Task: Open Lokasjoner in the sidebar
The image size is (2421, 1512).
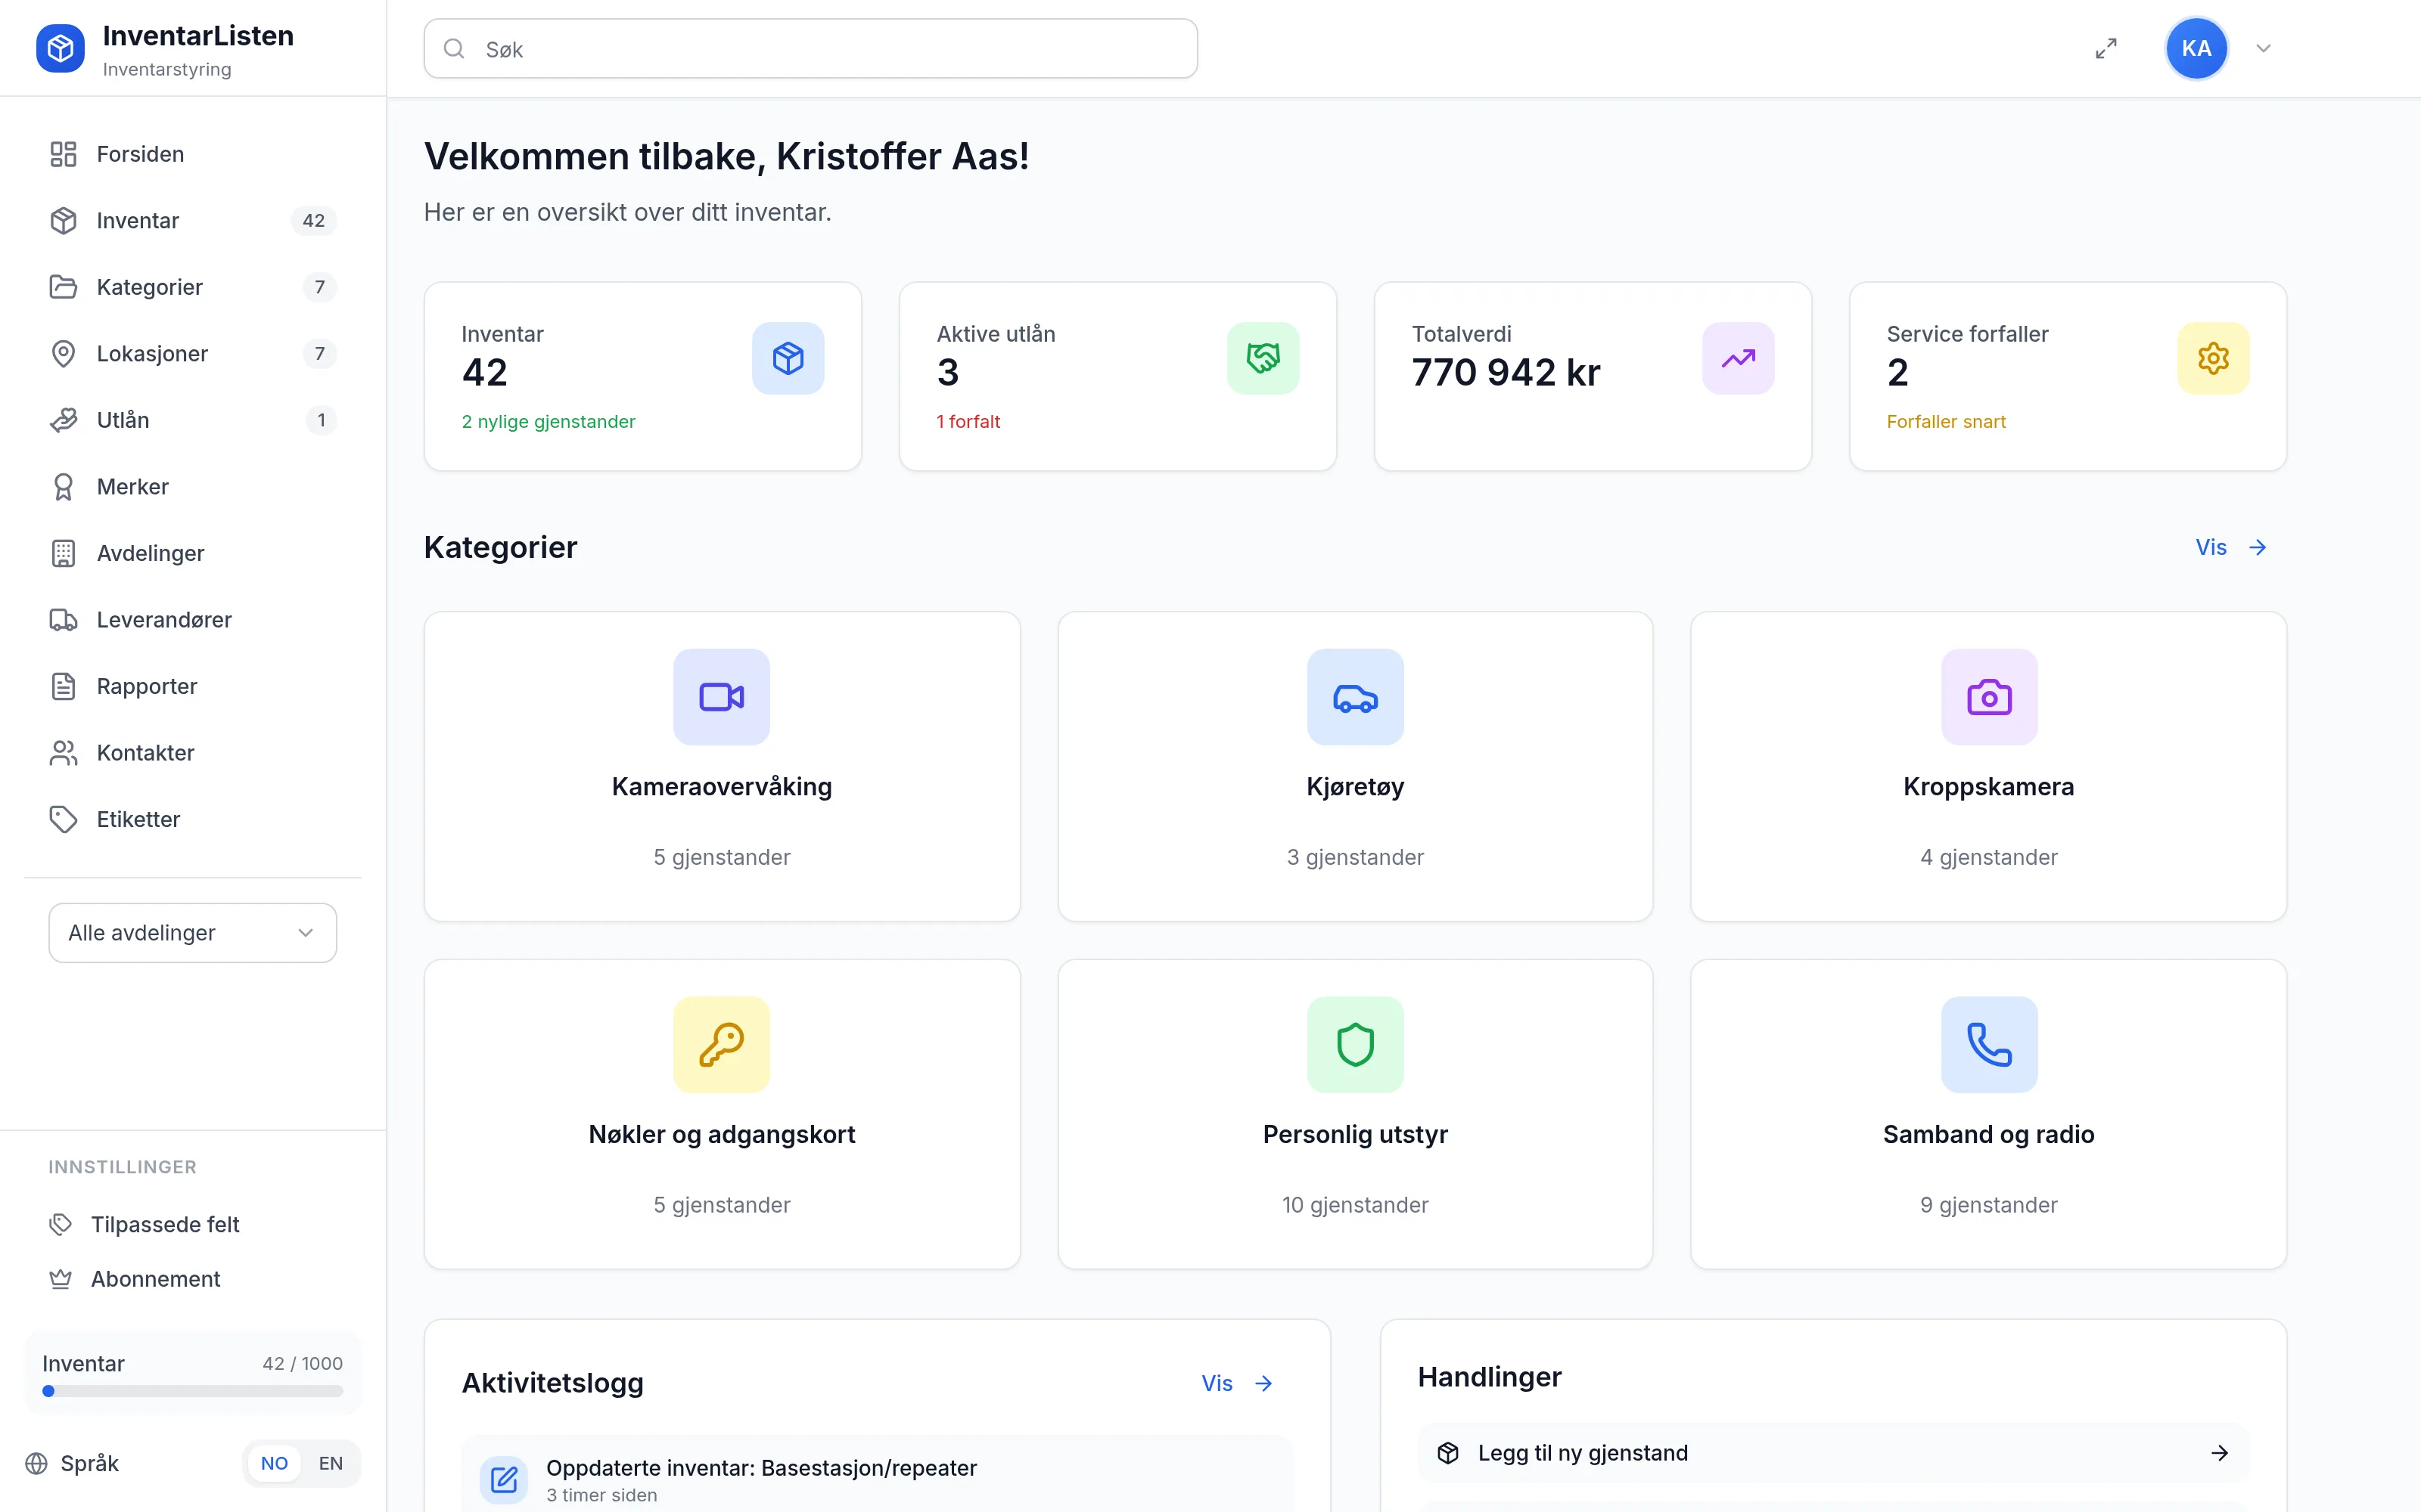Action: [x=193, y=353]
